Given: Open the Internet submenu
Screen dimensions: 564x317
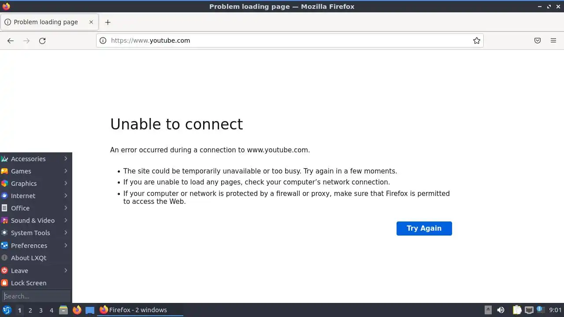Looking at the screenshot, I should tap(36, 195).
